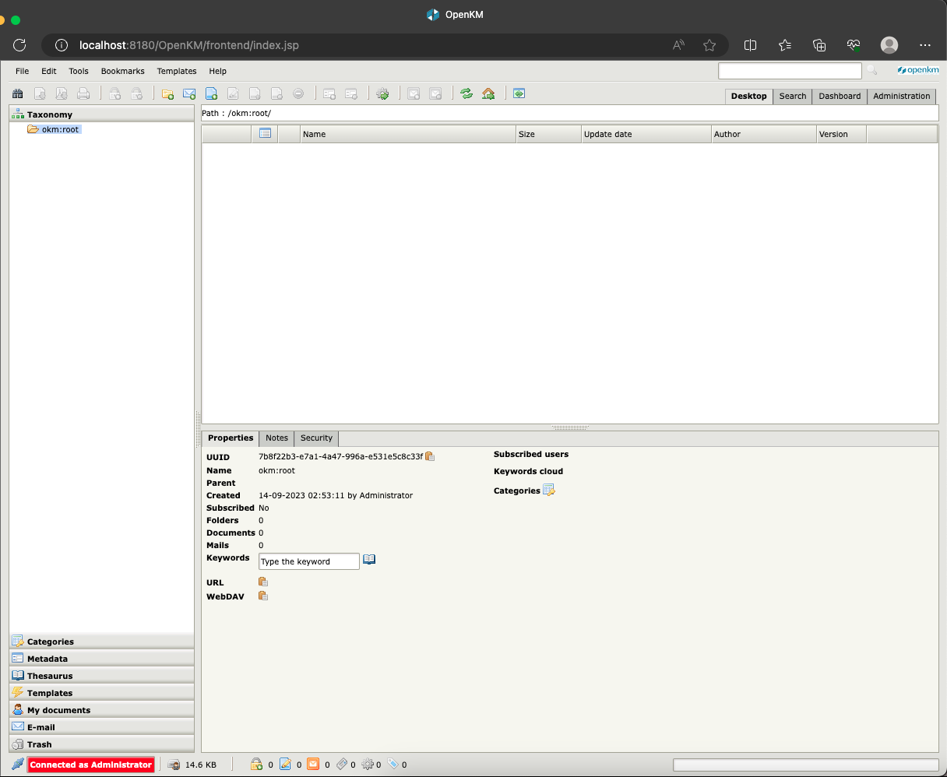947x777 pixels.
Task: Select the okm:root folder in tree
Action: tap(60, 130)
